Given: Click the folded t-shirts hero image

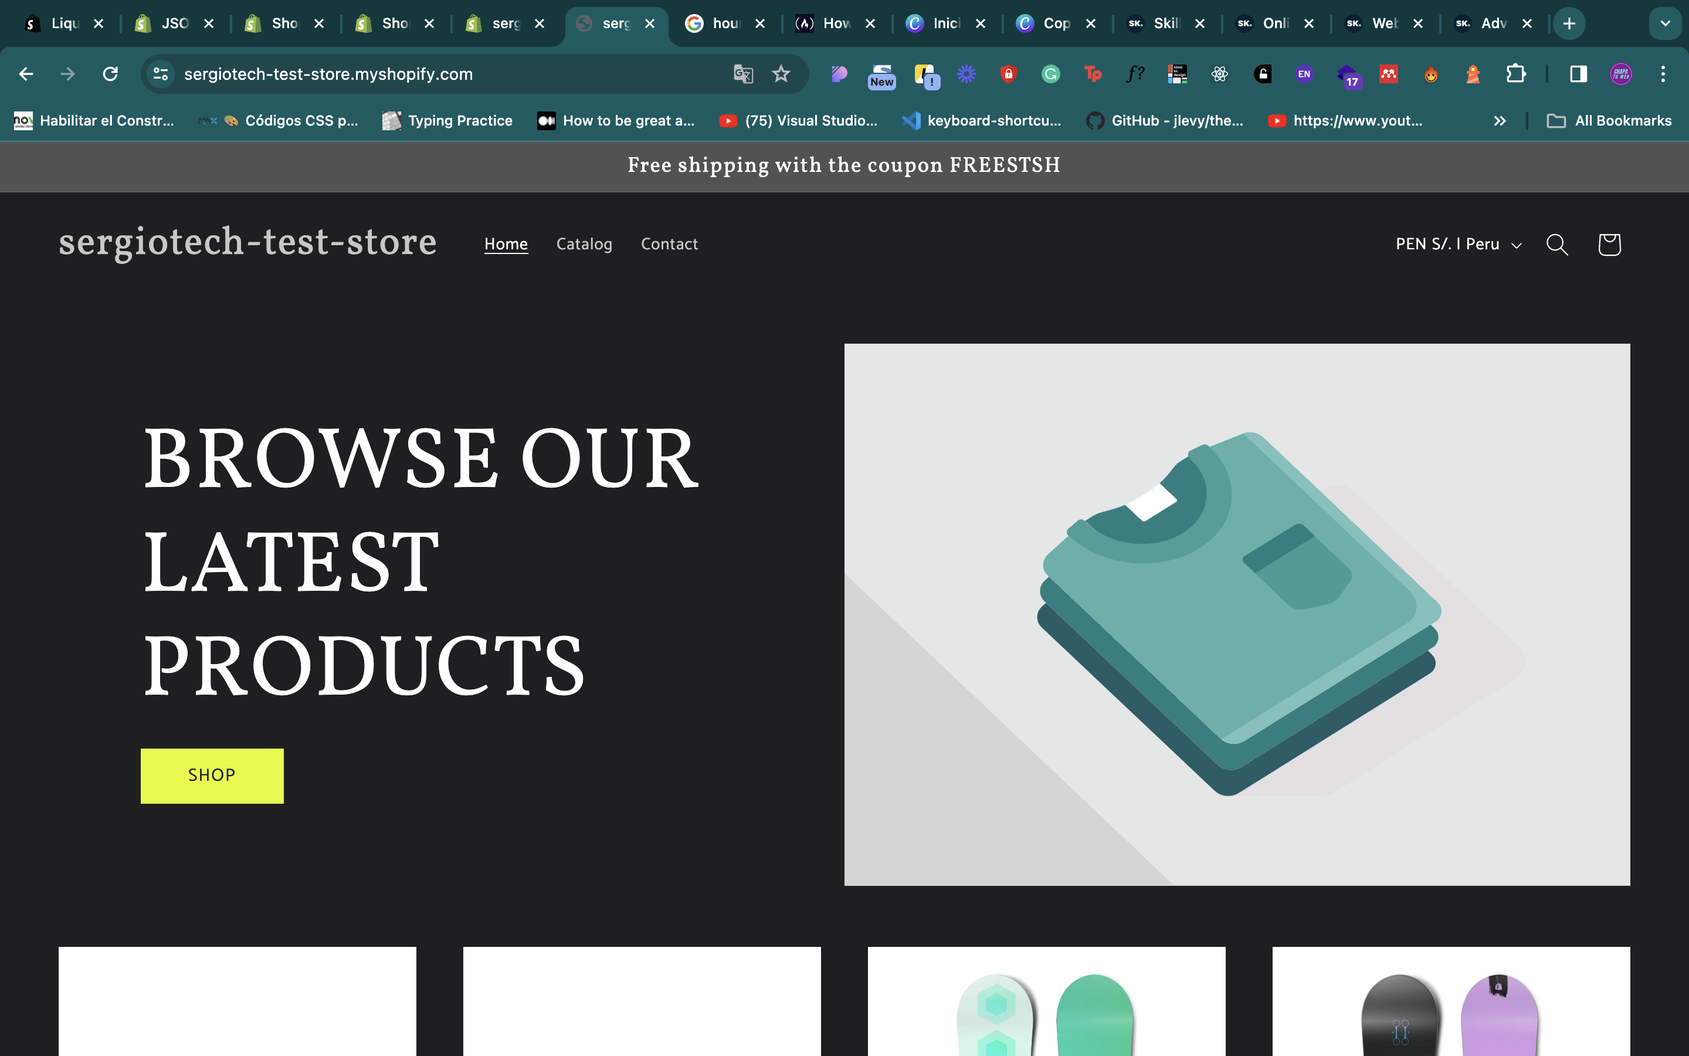Looking at the screenshot, I should pyautogui.click(x=1237, y=615).
